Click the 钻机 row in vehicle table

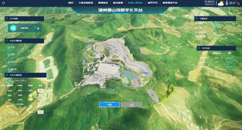pyautogui.click(x=25, y=91)
